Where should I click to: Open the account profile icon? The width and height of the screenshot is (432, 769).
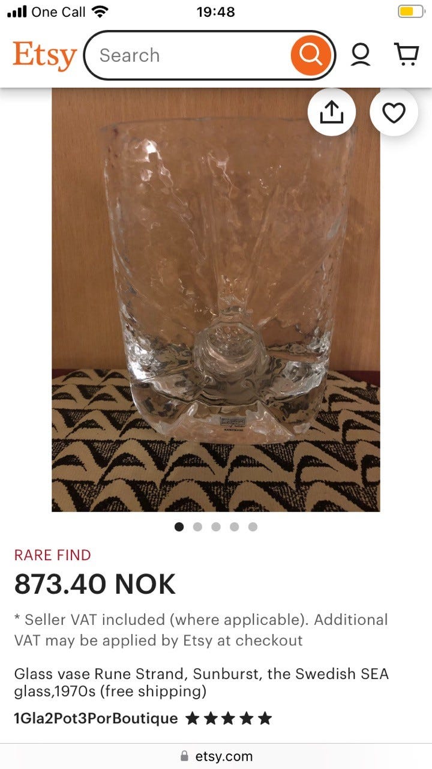tap(361, 55)
